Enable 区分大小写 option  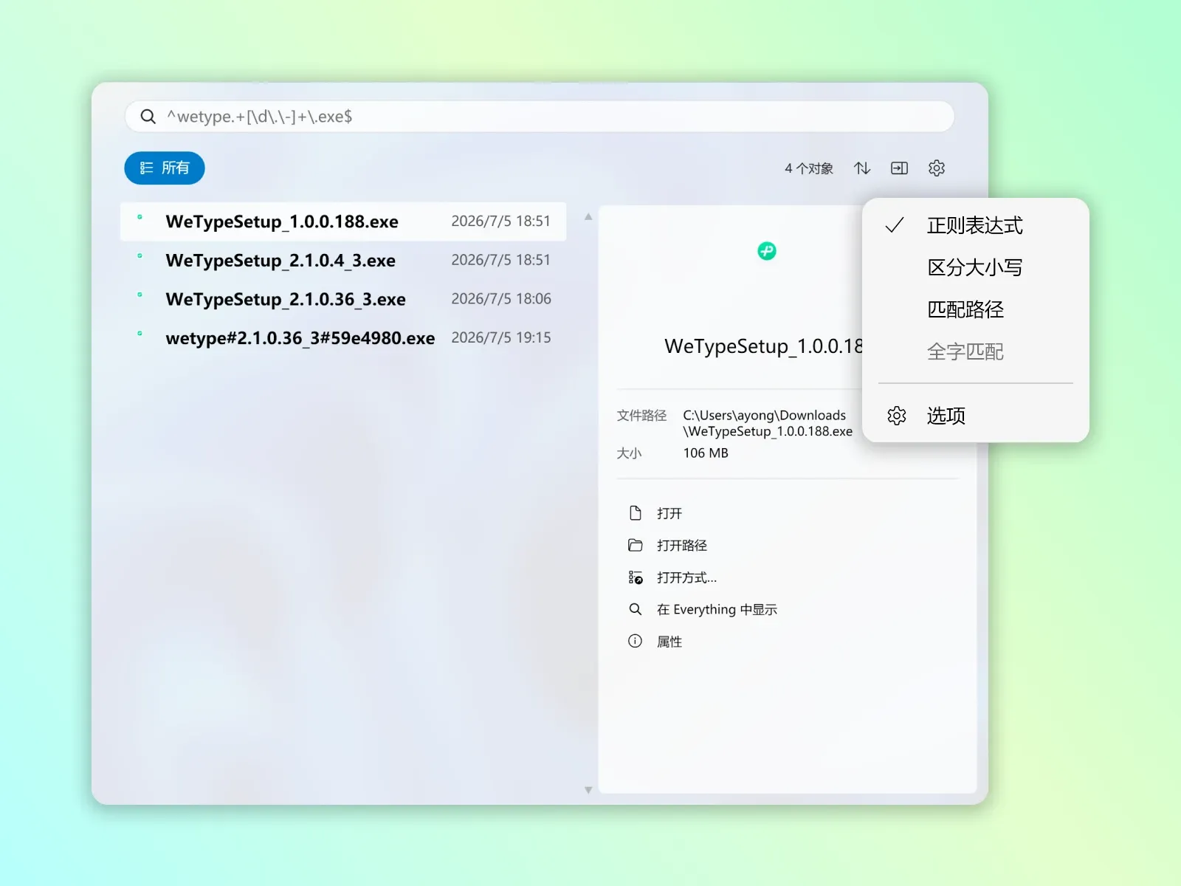click(x=975, y=267)
